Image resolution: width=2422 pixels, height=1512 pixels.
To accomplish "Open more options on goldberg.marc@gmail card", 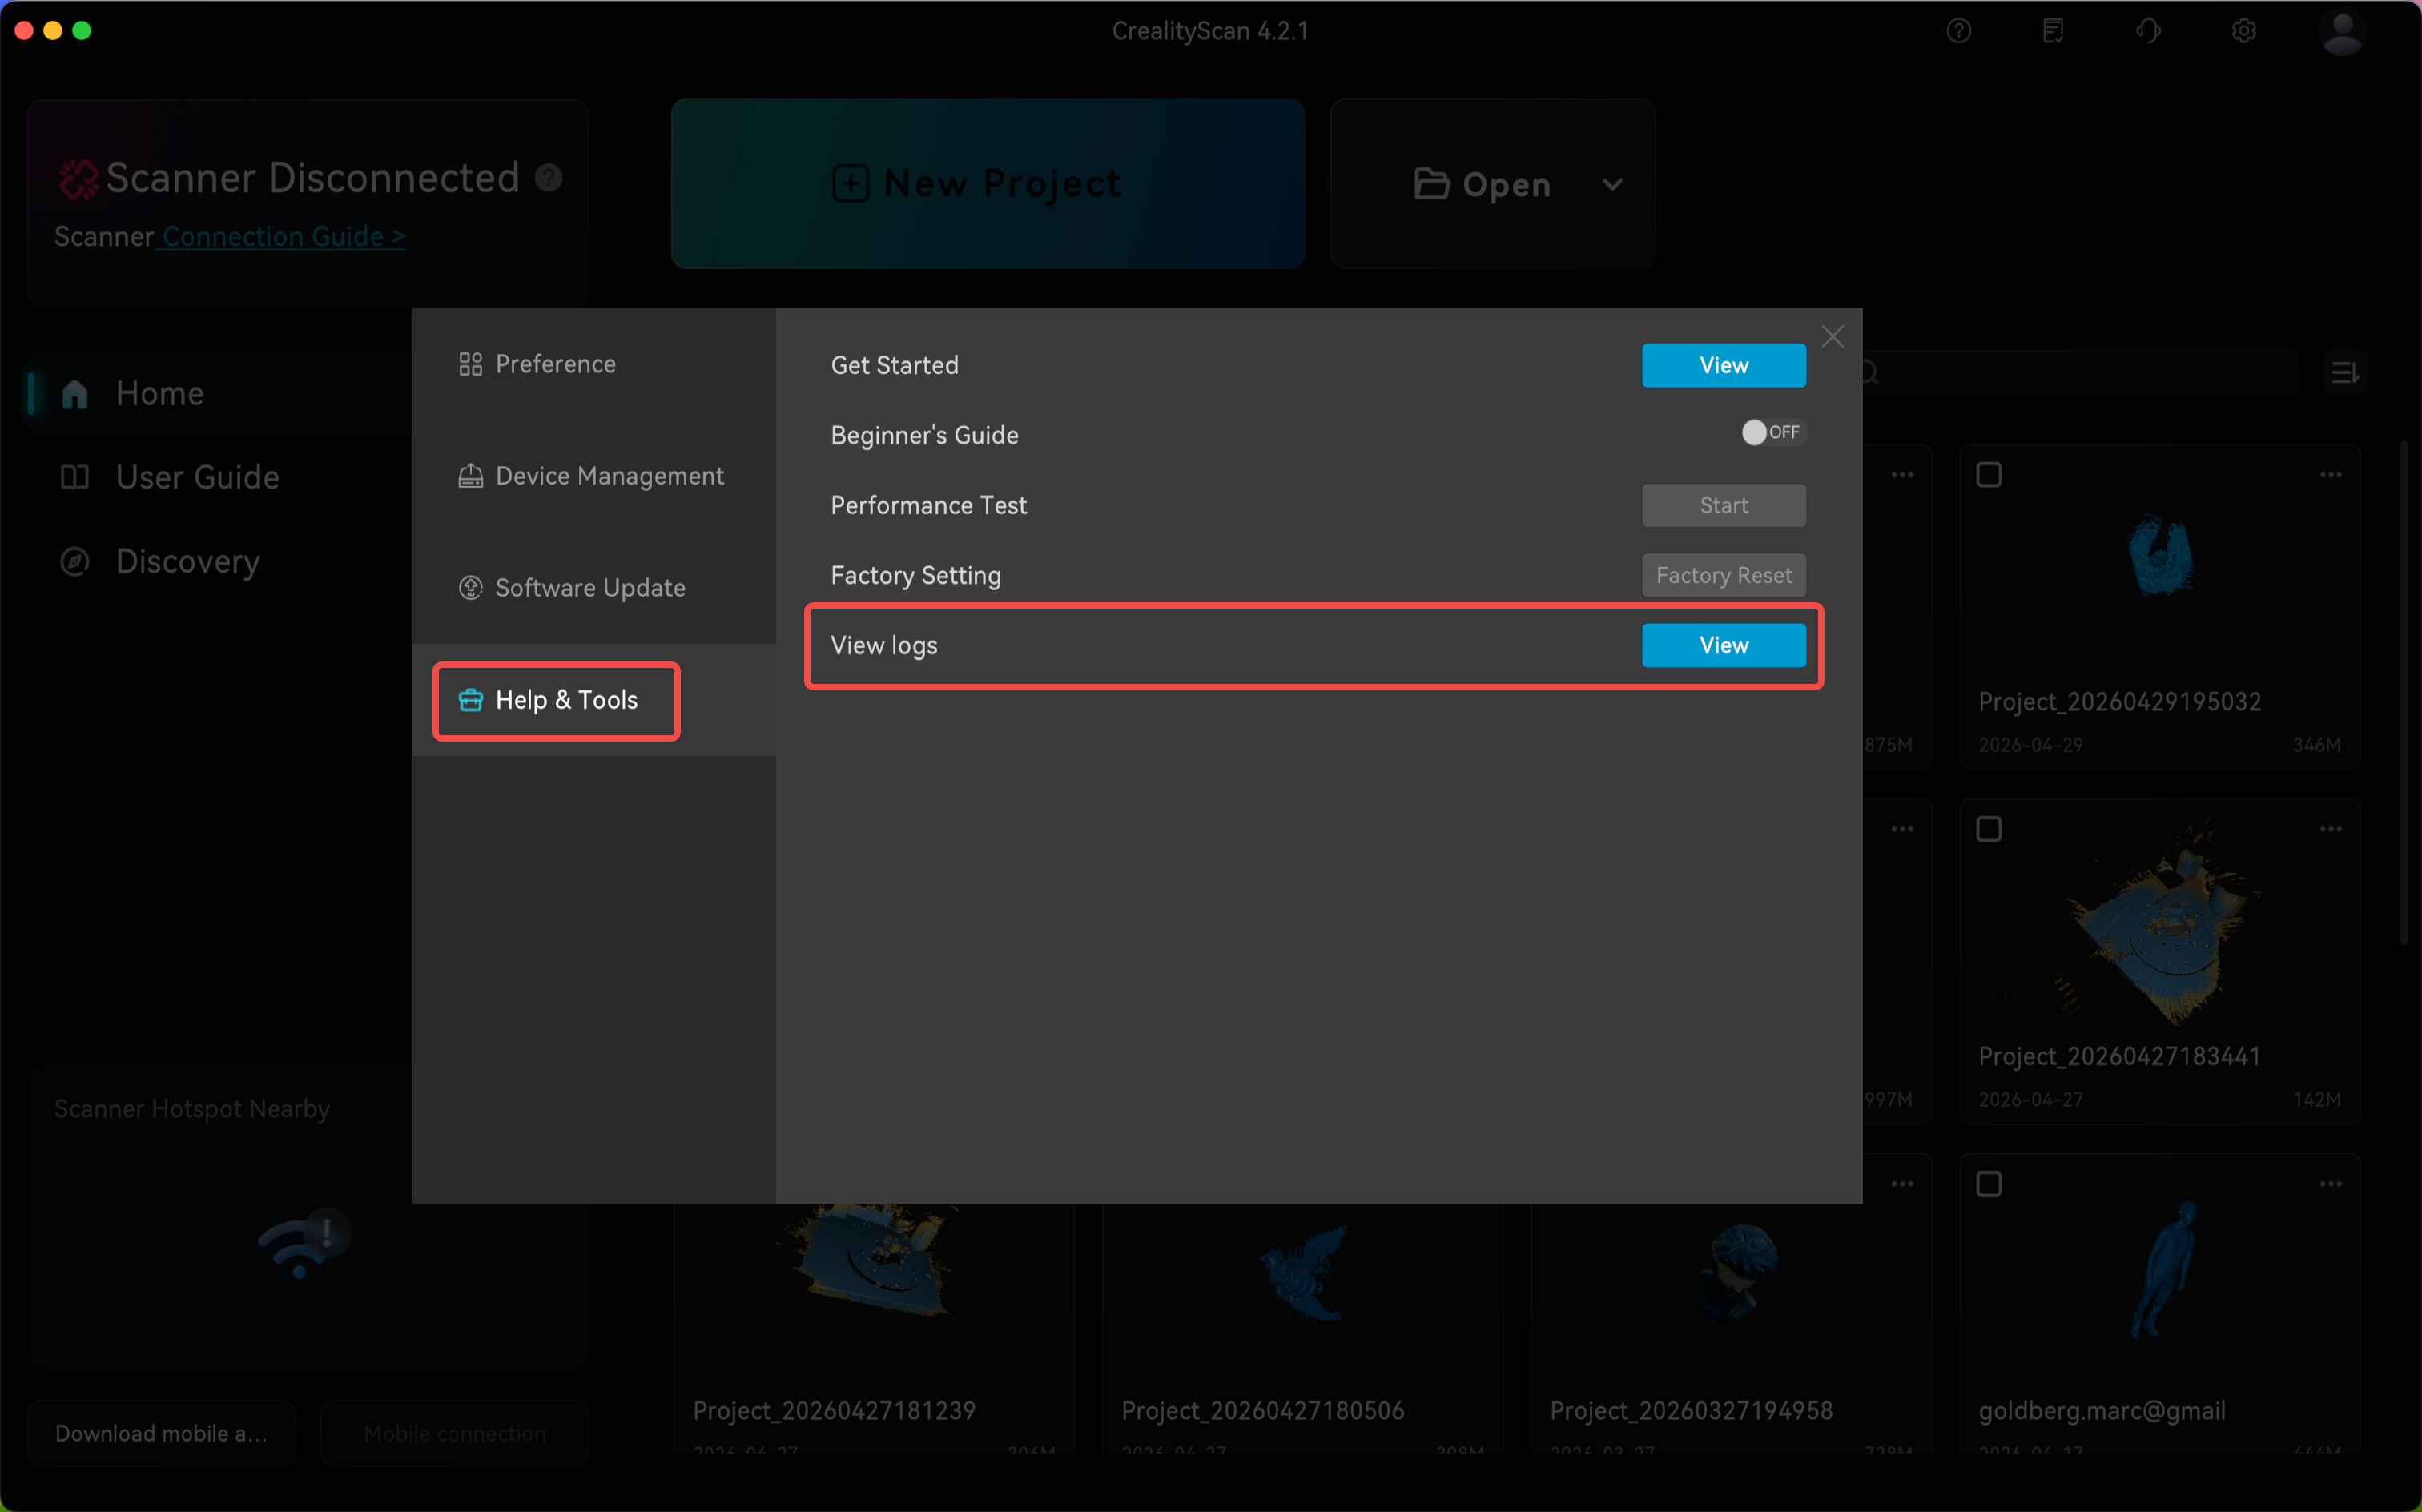I will (x=2331, y=1184).
